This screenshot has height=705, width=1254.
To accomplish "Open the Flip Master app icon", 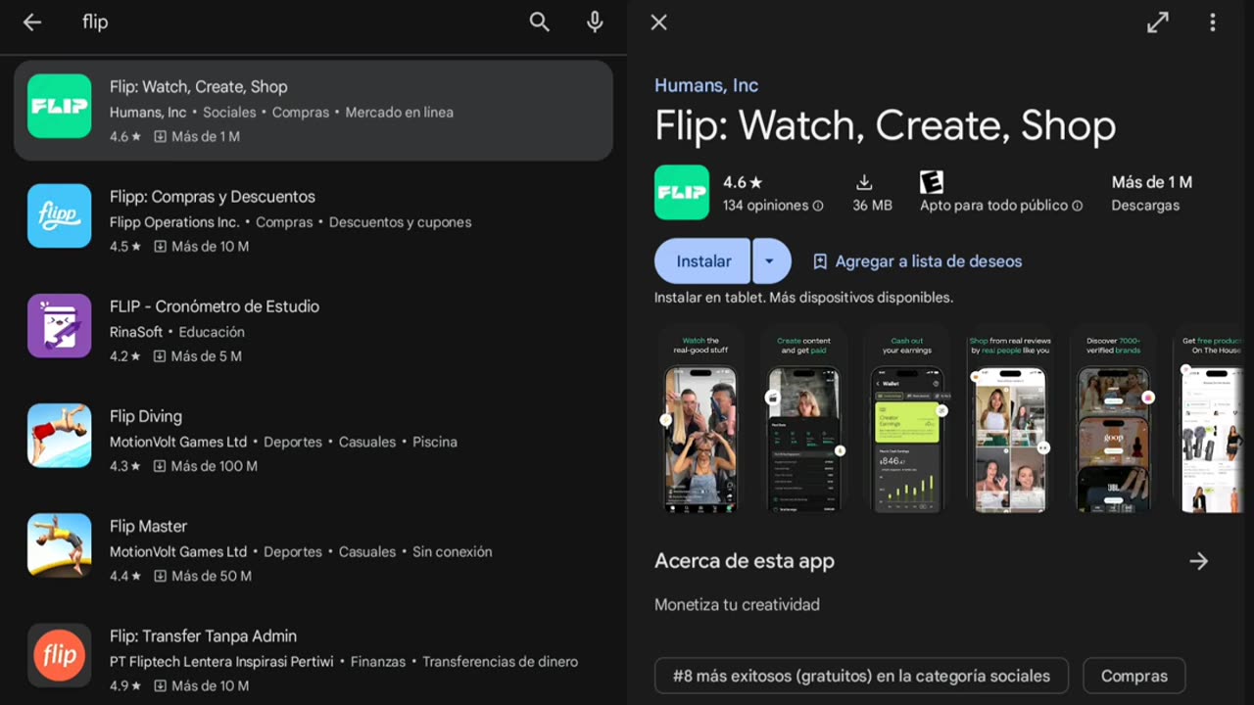I will 60,545.
